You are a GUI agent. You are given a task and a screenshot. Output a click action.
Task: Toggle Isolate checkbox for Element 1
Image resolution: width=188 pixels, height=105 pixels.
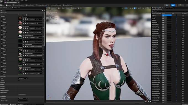coord(2,24)
